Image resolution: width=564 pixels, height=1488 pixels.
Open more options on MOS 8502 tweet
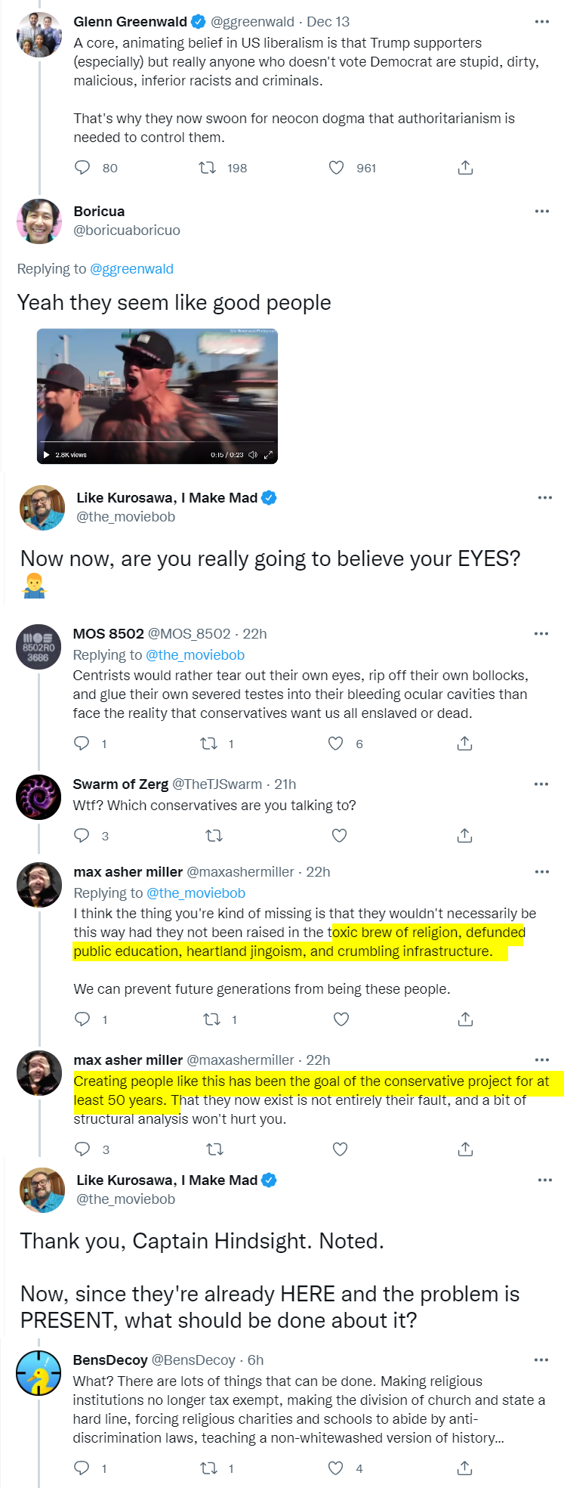[541, 633]
